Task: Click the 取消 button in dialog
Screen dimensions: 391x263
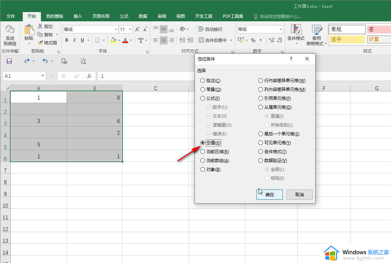Action: point(300,194)
